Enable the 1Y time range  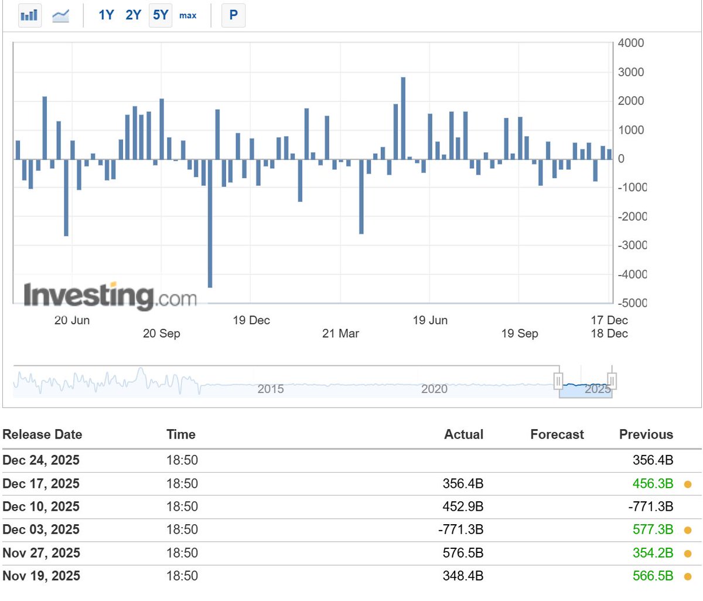click(x=107, y=15)
